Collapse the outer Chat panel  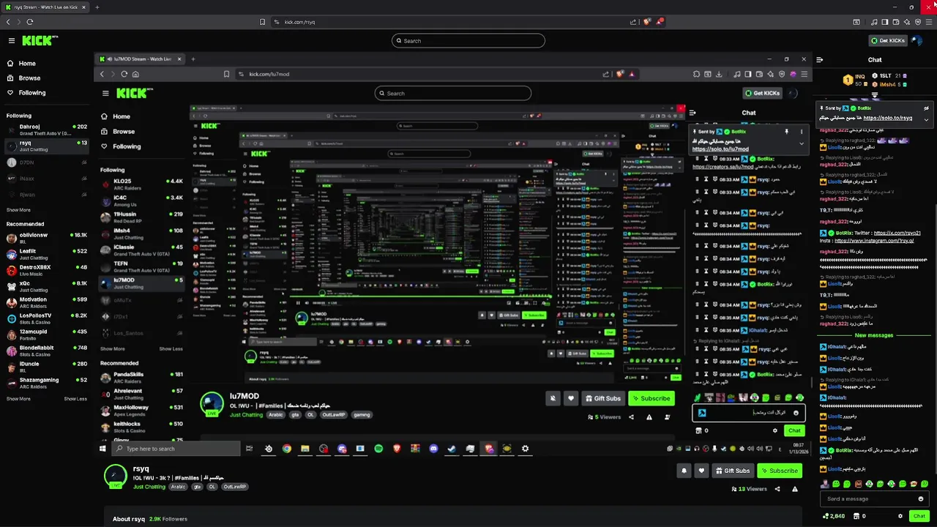pyautogui.click(x=820, y=60)
